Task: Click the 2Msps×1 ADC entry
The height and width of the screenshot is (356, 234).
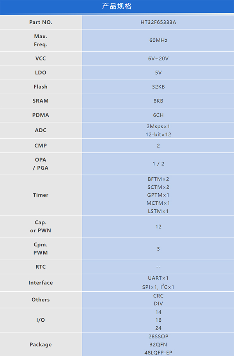Action: point(158,126)
